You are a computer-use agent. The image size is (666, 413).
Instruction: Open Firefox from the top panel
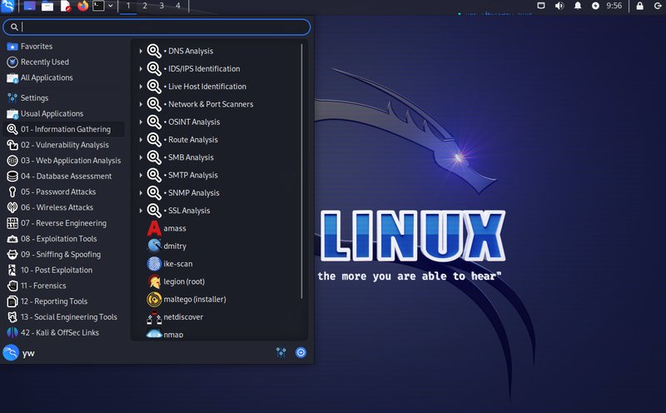(82, 6)
